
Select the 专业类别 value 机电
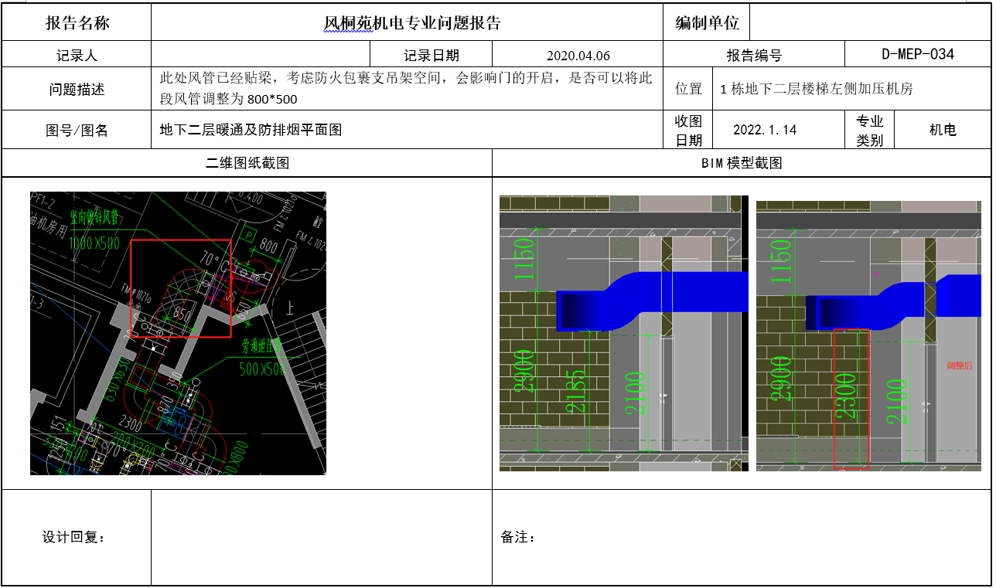click(x=944, y=129)
